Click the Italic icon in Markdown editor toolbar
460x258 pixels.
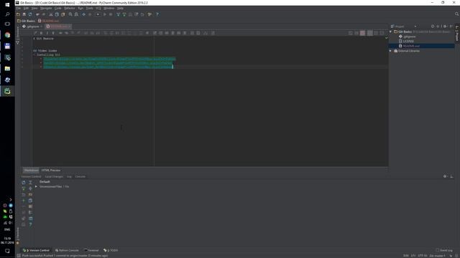(47, 33)
